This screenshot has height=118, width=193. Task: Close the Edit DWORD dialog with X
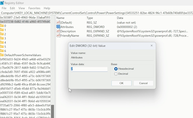[x=152, y=46]
